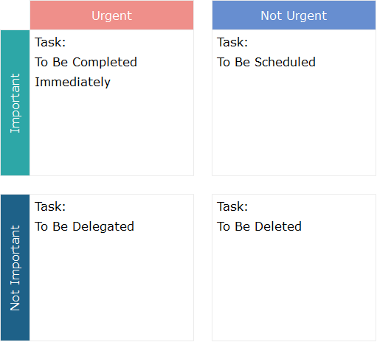Click the "To Be Completed" text line
Screen dimensions: 377x342
[86, 62]
